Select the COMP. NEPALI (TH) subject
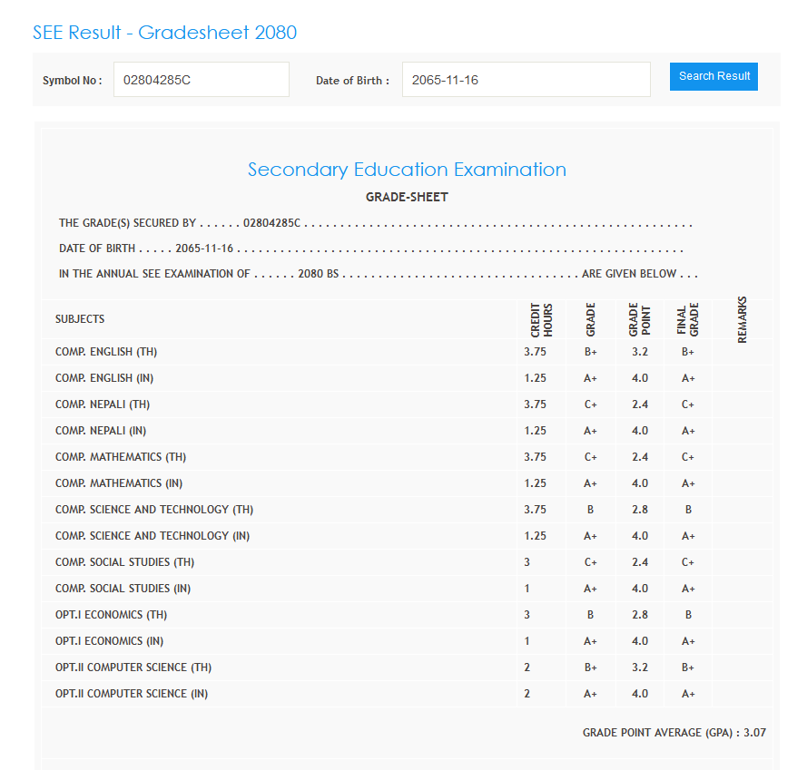The height and width of the screenshot is (770, 807). point(103,404)
